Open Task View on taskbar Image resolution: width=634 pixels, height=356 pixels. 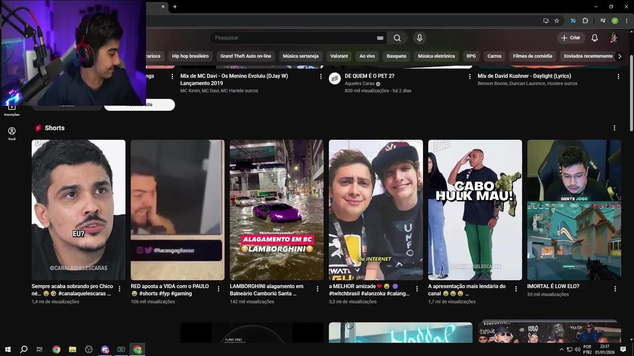coord(40,350)
